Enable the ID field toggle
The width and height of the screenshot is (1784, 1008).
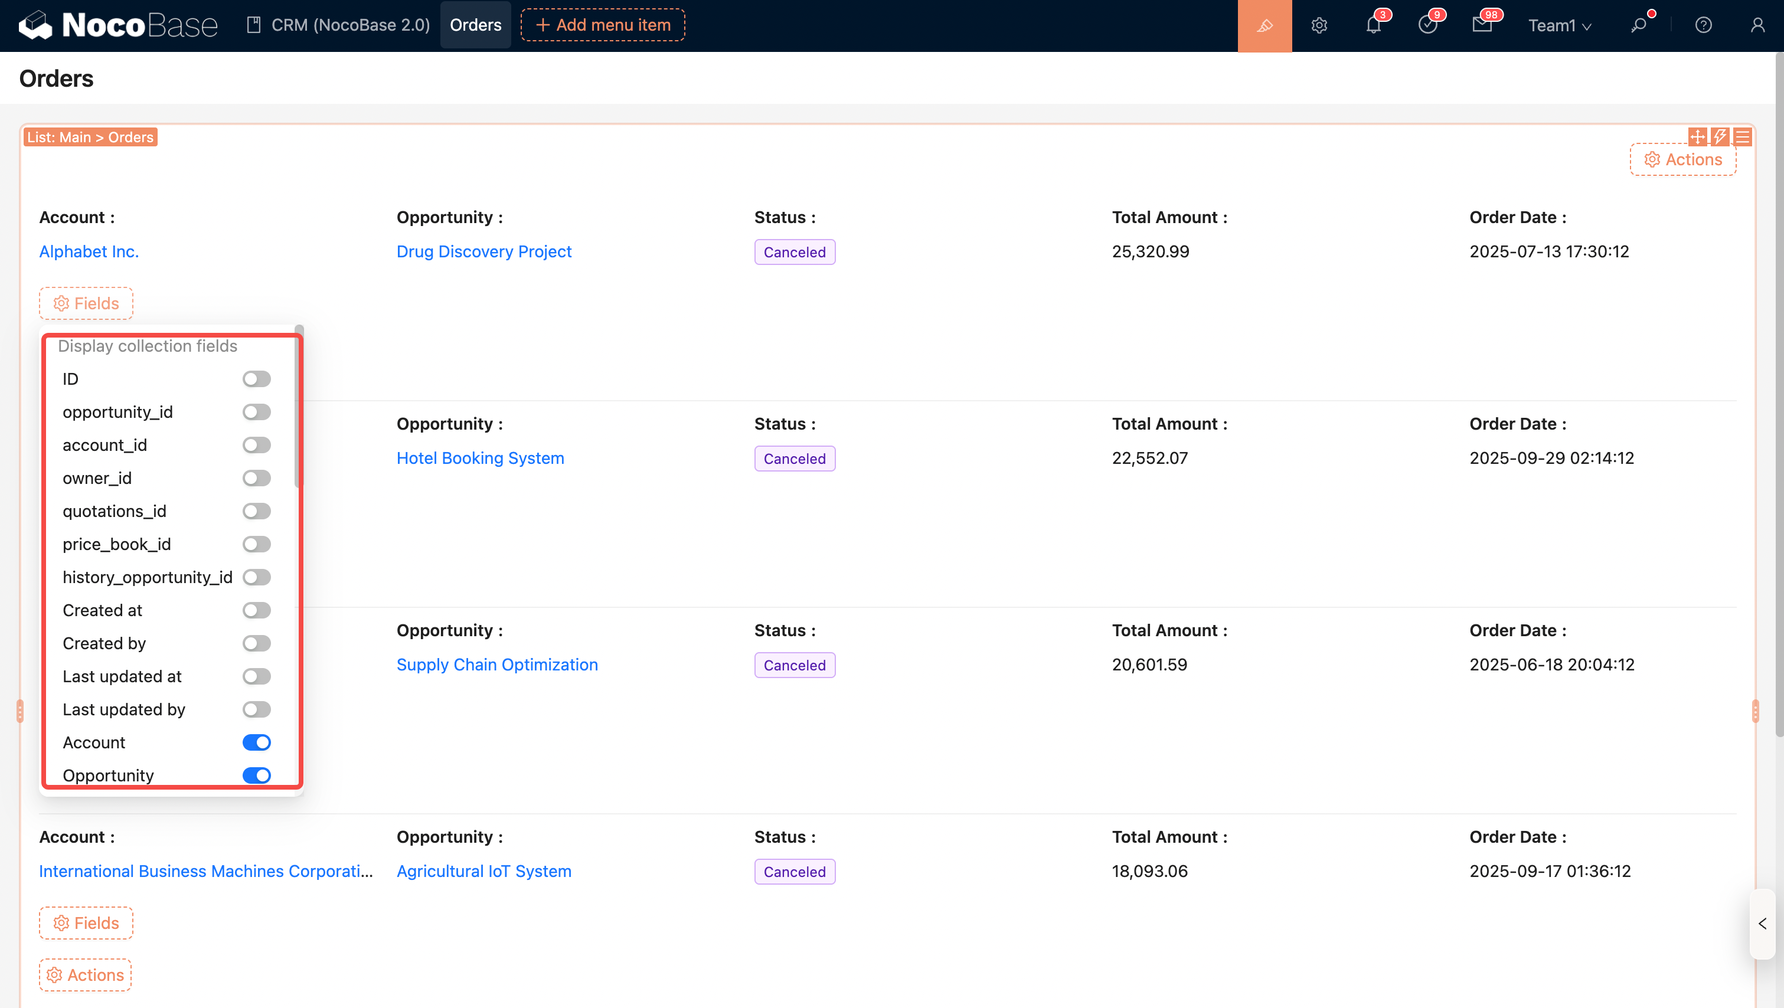tap(256, 379)
